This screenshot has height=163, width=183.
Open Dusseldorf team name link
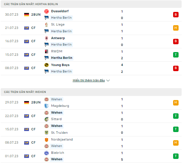(60, 11)
